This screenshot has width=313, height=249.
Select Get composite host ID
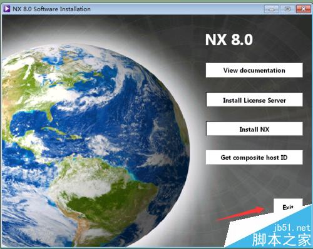pyautogui.click(x=254, y=157)
